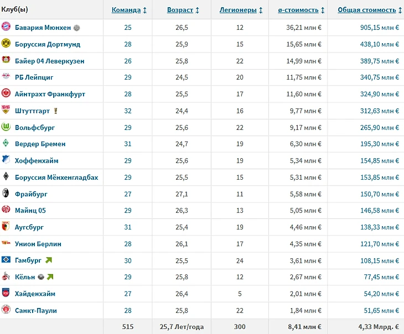
Task: Sort by Общая стоимость column header
Action: [367, 10]
